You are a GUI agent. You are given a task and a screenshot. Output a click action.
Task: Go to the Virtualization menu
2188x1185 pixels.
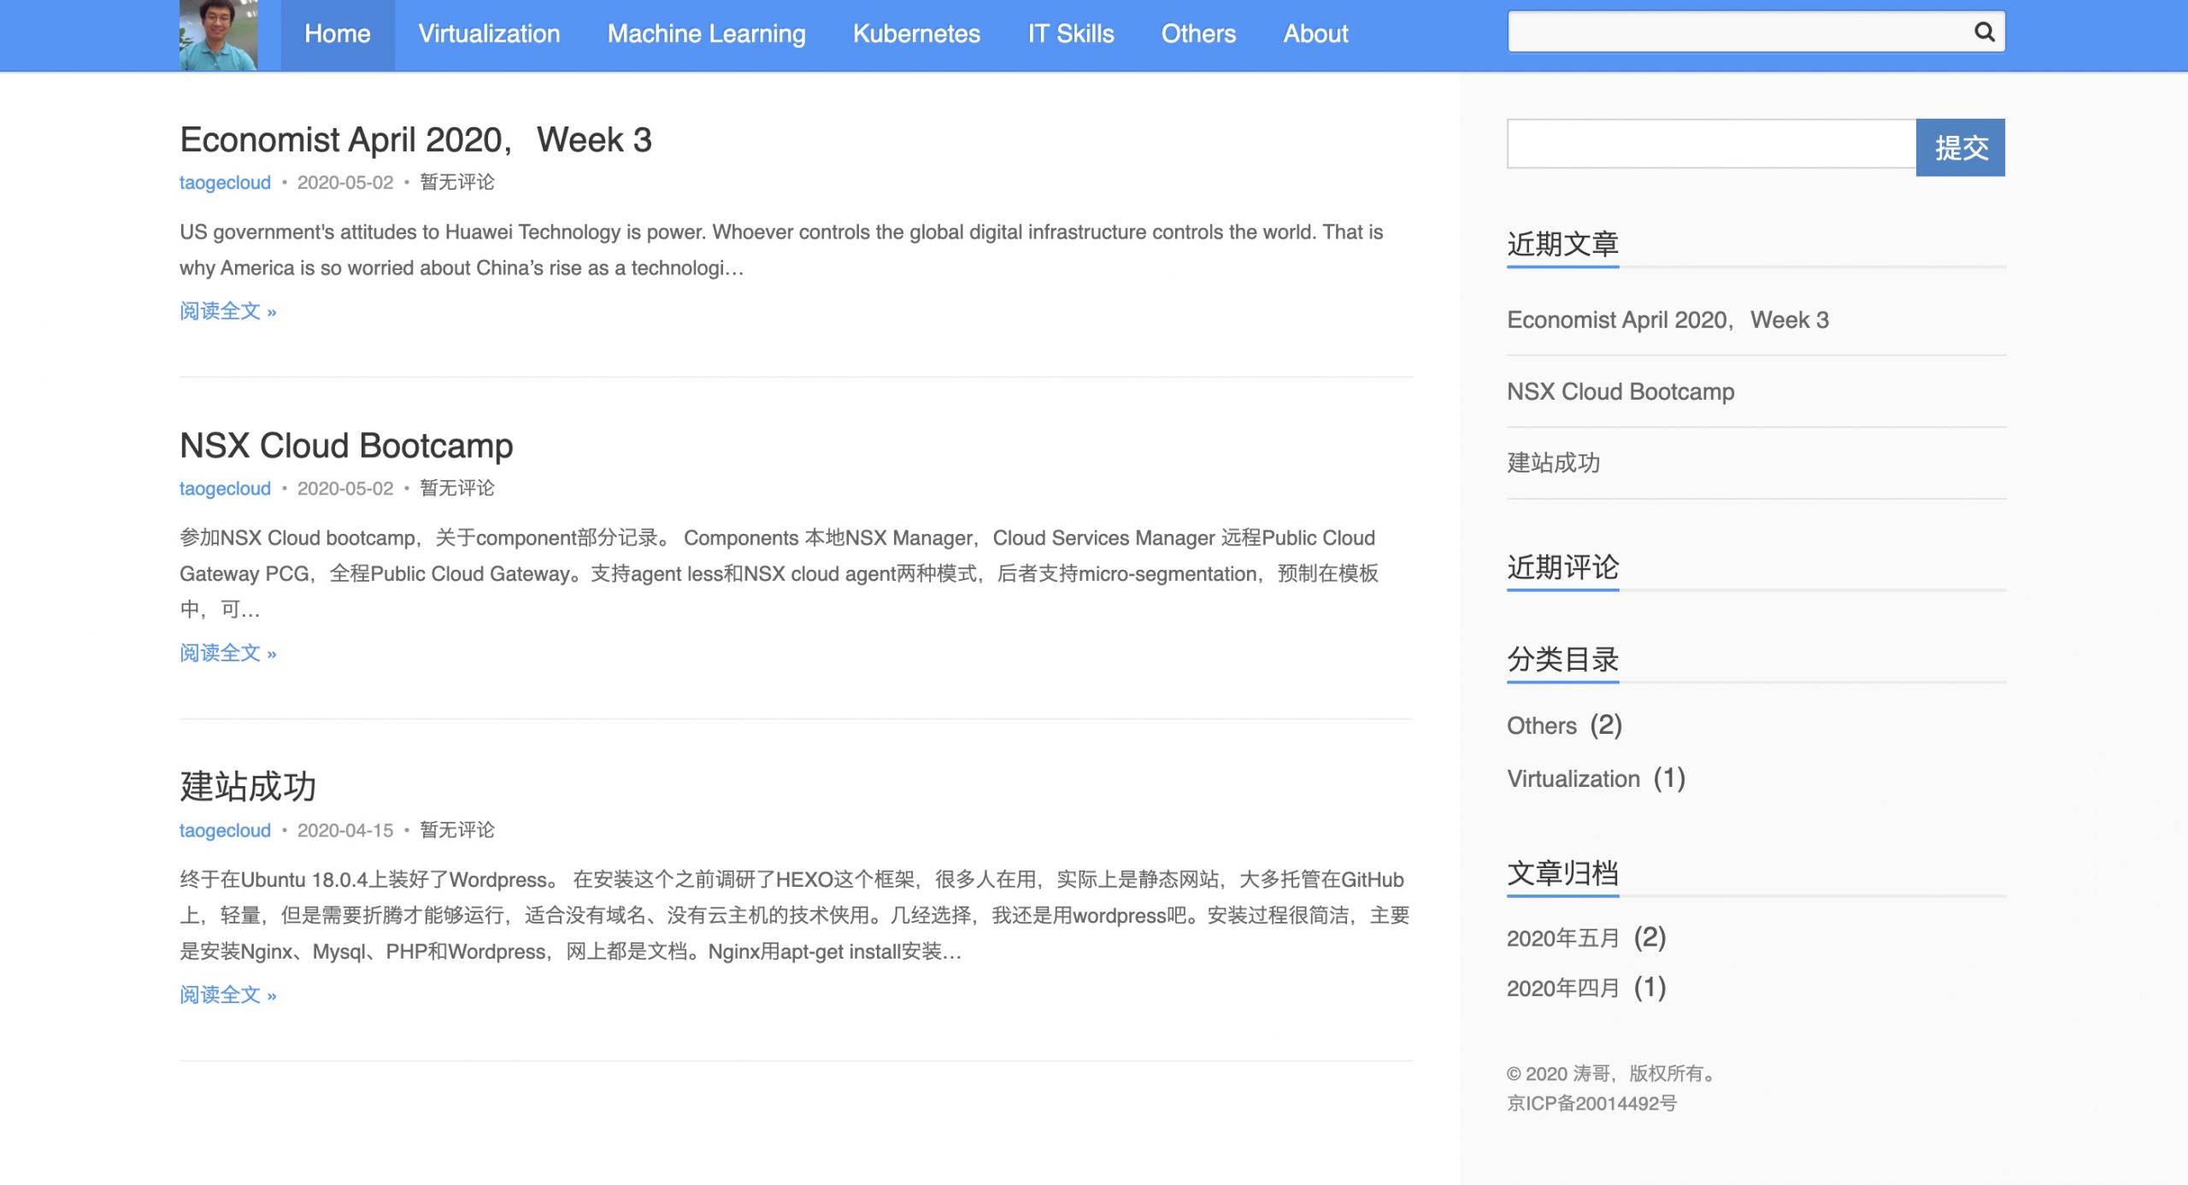tap(489, 34)
